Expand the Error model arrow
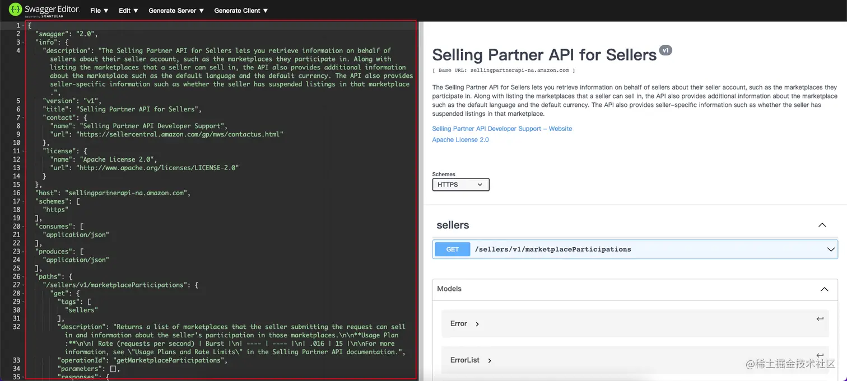Screen dimensions: 847x381 (477, 324)
